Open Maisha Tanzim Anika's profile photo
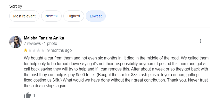Viewport: 216px width, 102px height. (15, 42)
